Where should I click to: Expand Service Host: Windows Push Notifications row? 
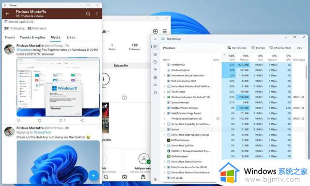[164, 86]
